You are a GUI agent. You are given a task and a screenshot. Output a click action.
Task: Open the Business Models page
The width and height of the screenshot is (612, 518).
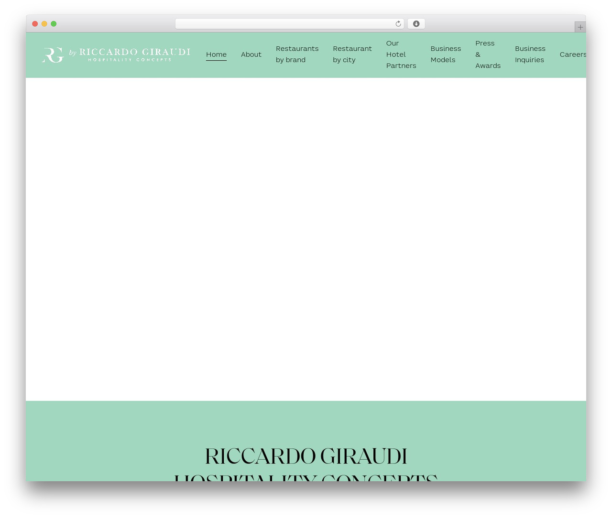tap(446, 54)
